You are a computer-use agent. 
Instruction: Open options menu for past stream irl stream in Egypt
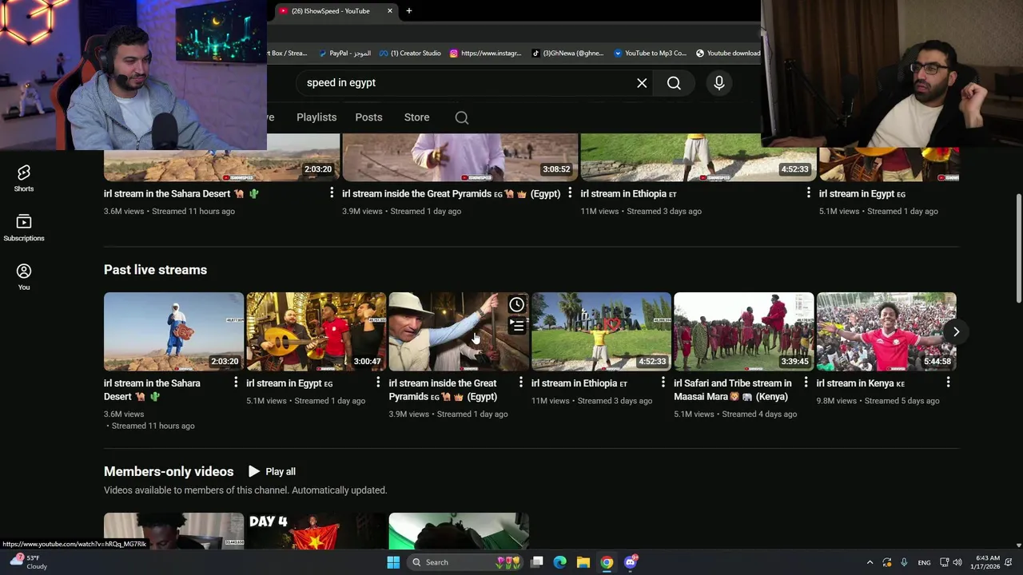coord(378,383)
